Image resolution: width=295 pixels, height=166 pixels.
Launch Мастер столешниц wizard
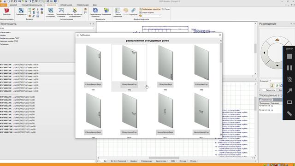pos(51,12)
